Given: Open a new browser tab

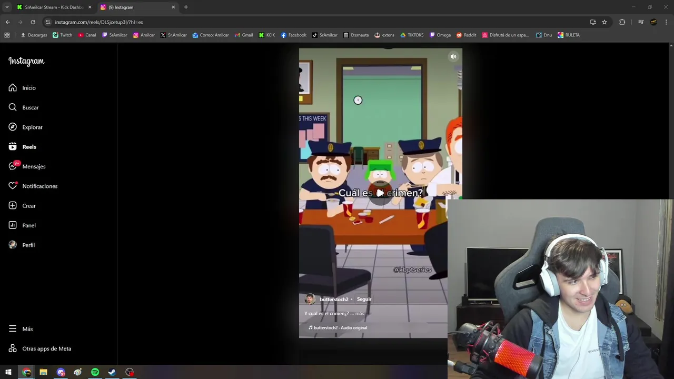Looking at the screenshot, I should click(x=186, y=7).
